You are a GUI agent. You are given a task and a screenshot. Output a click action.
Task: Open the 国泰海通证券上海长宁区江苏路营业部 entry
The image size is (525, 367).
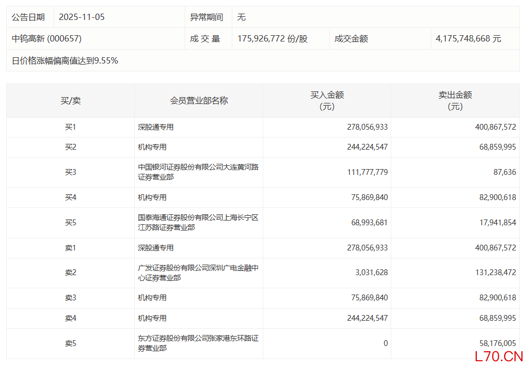[198, 223]
